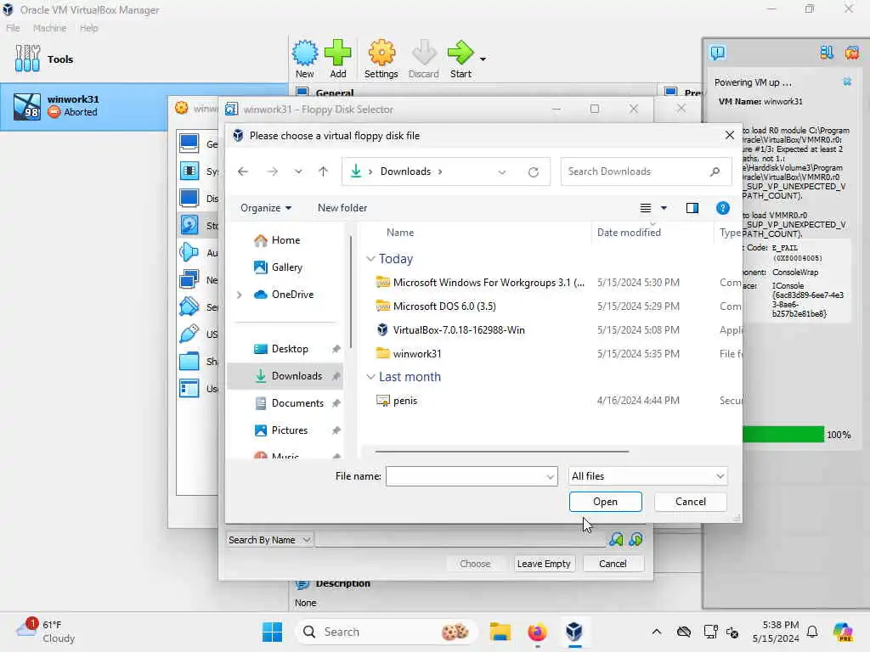Open Desktop quick access folder
Screen dimensions: 870x652
pos(290,349)
